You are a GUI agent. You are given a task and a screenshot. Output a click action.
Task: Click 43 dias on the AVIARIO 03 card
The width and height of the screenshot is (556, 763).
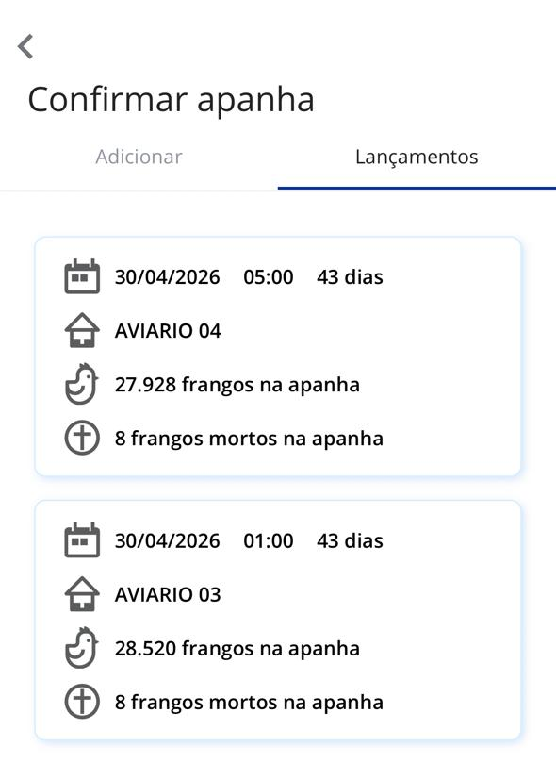tap(350, 540)
